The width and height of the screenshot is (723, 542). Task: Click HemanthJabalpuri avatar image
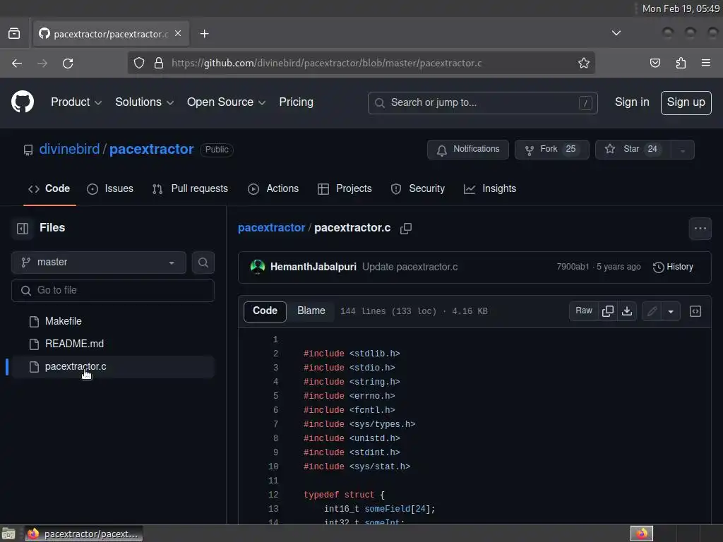(257, 267)
